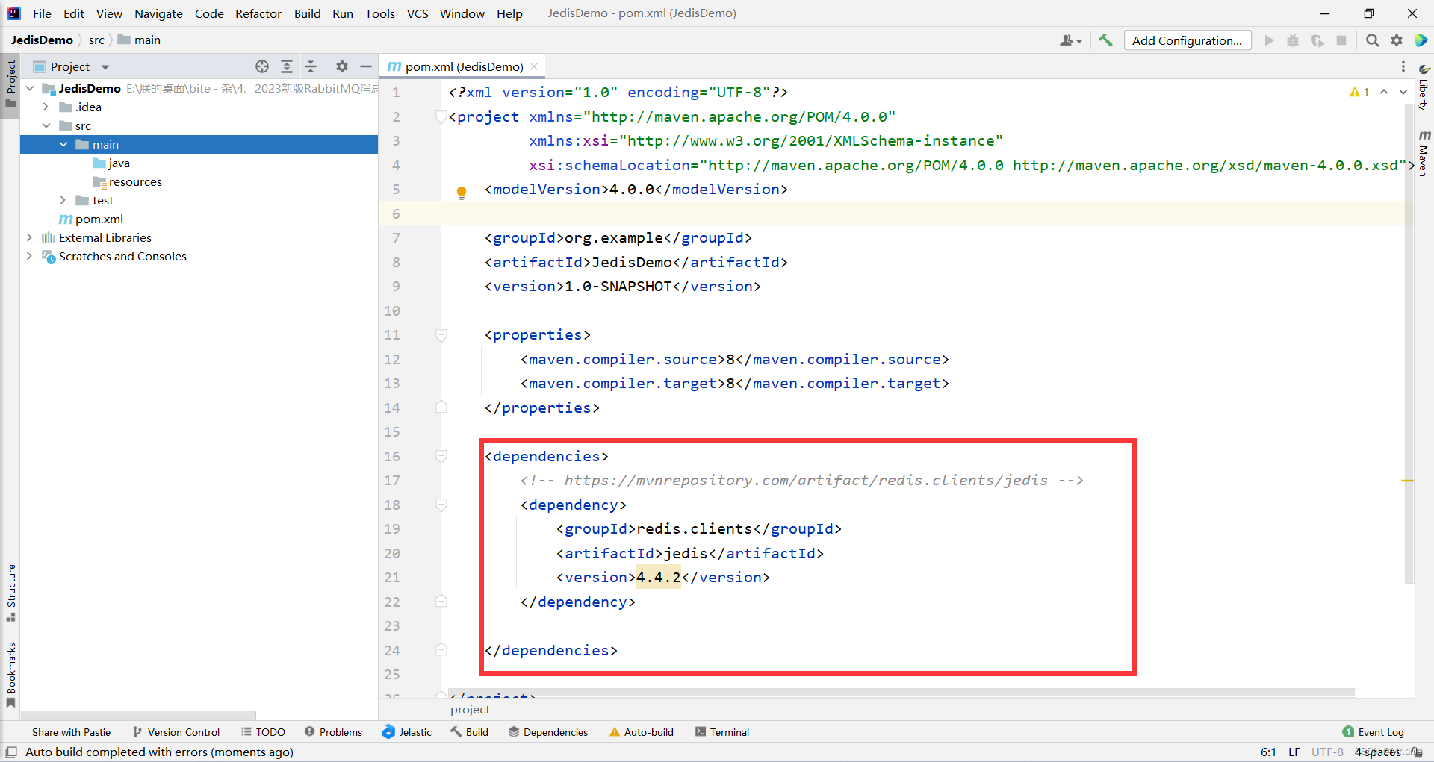Open the Dependencies tool window
Viewport: 1434px width, 762px height.
[x=548, y=732]
